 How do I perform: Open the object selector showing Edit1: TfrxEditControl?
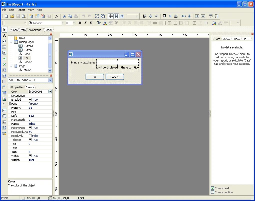50,80
